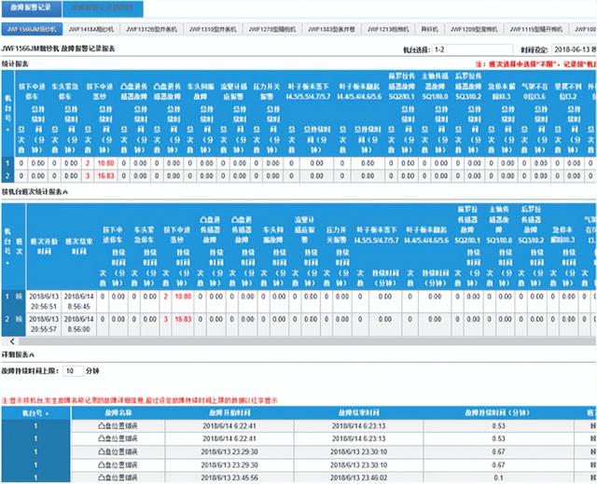Sort by 机台号 in the detail table header

35,413
